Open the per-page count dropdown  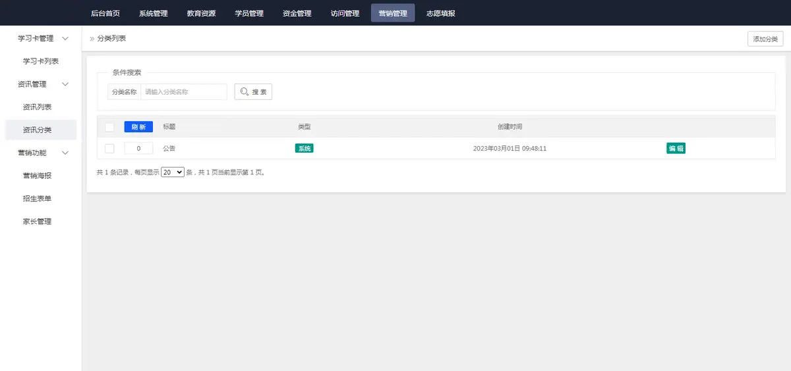173,172
